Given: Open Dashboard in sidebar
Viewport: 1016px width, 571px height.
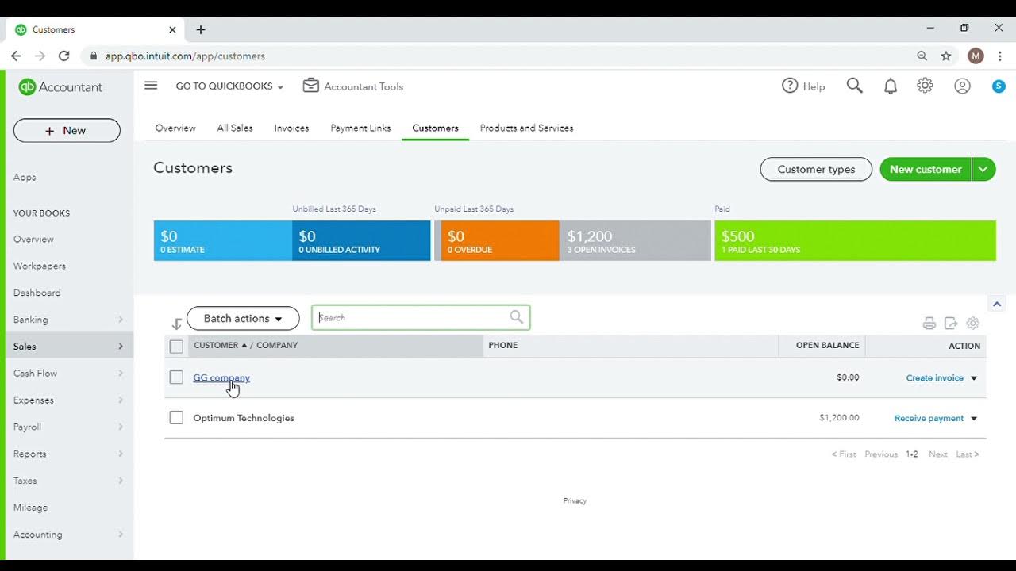Looking at the screenshot, I should click(37, 293).
